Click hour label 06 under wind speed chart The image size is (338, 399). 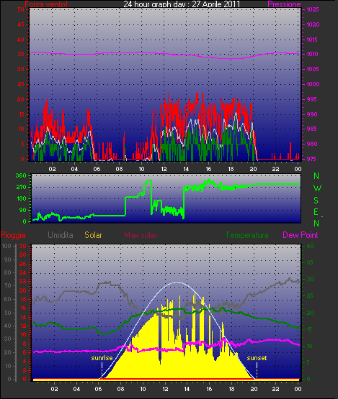[97, 169]
